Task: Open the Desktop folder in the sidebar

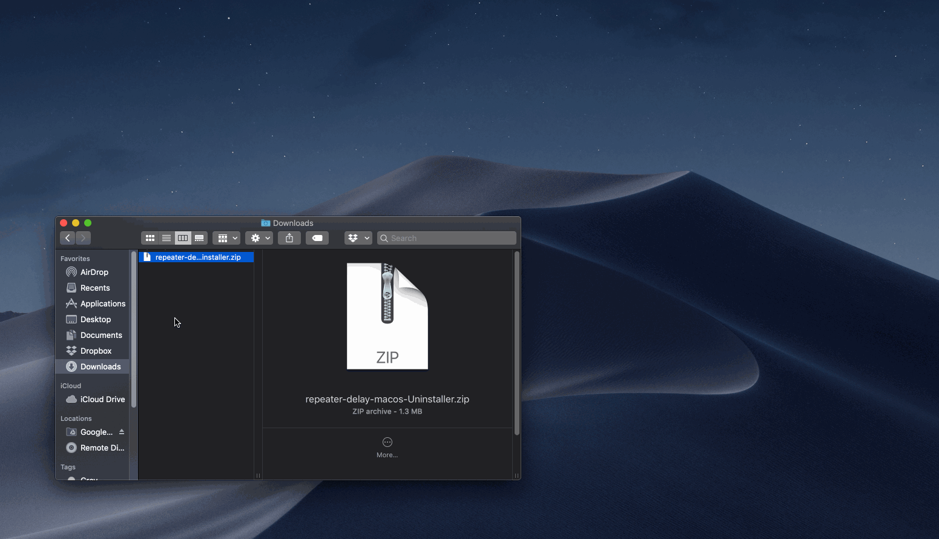Action: tap(93, 319)
